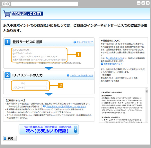Viewport: 151px width, 148px height.
Task: Click arrow icon on 次へ button
Action: coord(75,129)
